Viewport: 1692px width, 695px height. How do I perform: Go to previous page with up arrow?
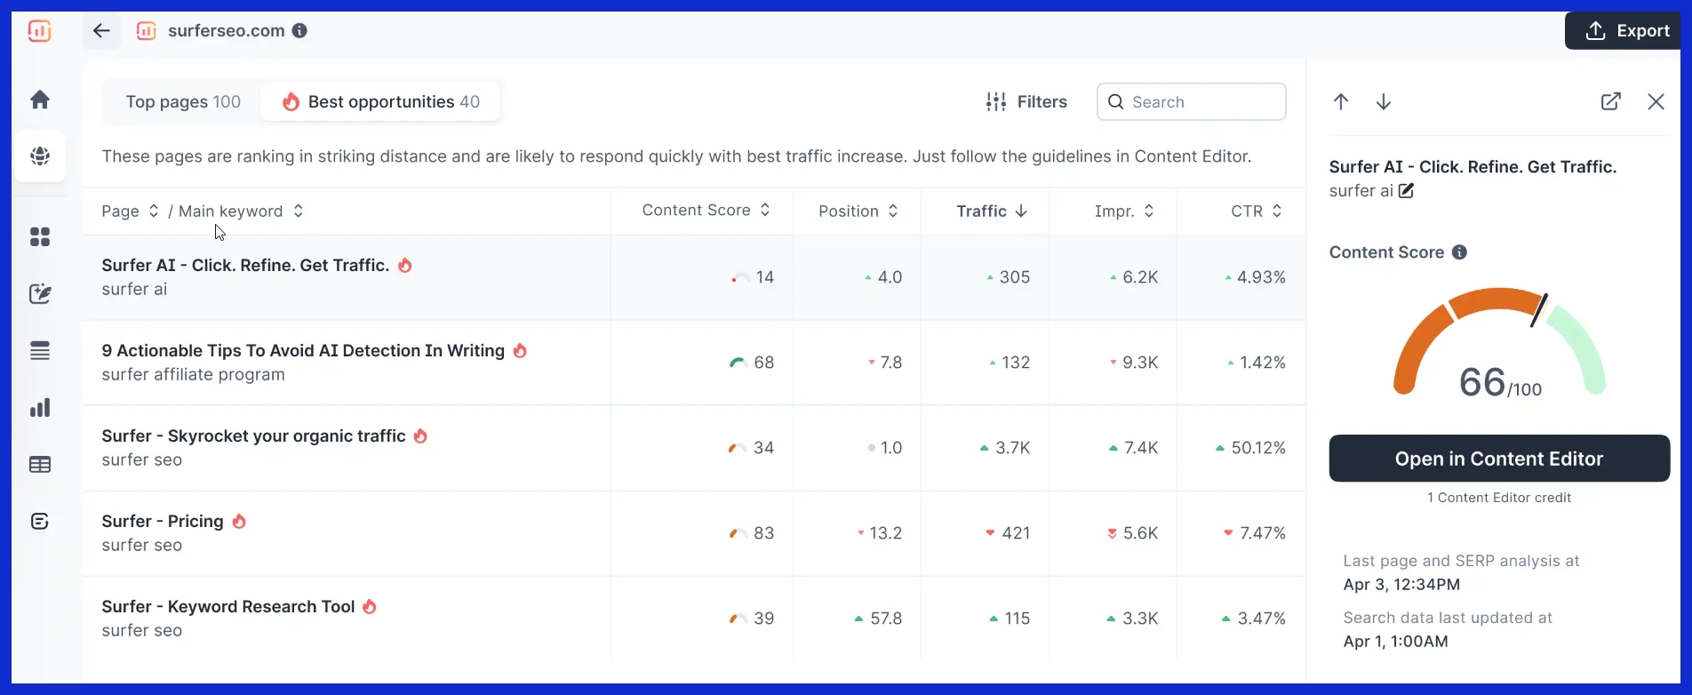pyautogui.click(x=1341, y=101)
